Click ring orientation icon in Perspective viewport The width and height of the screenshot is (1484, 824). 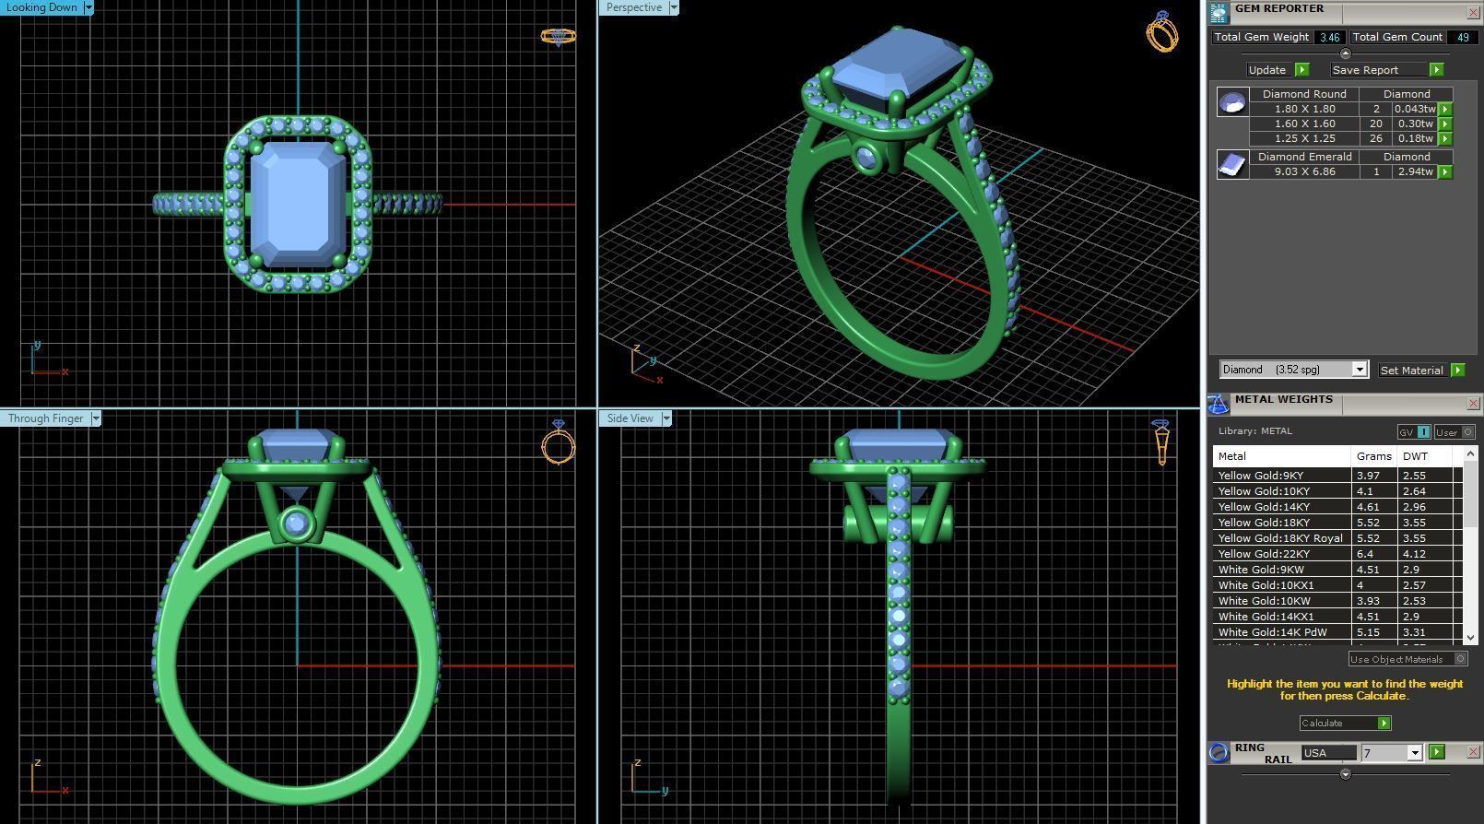(x=1161, y=31)
